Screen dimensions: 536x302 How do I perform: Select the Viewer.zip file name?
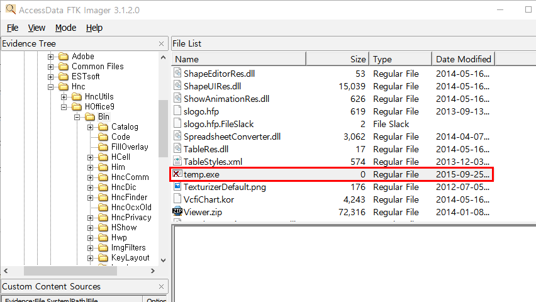(203, 212)
